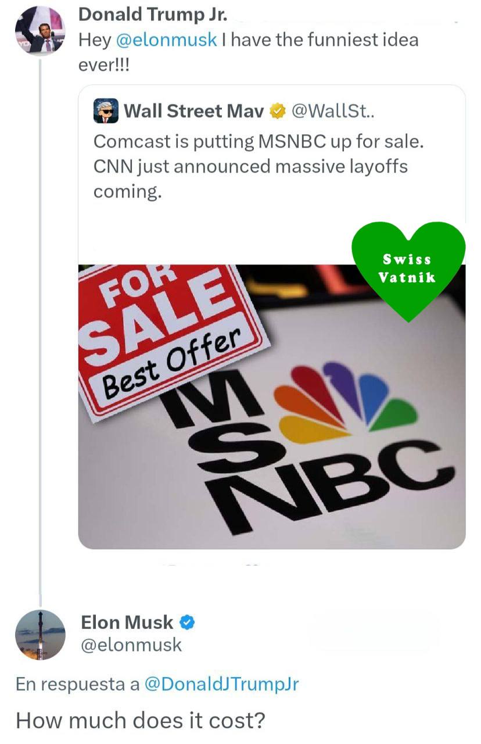
Task: Click the @elonmusk mention in the top tweet
Action: [167, 40]
